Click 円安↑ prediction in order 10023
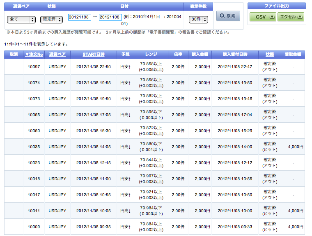Screen dimensions: 312x236 pyautogui.click(x=125, y=163)
